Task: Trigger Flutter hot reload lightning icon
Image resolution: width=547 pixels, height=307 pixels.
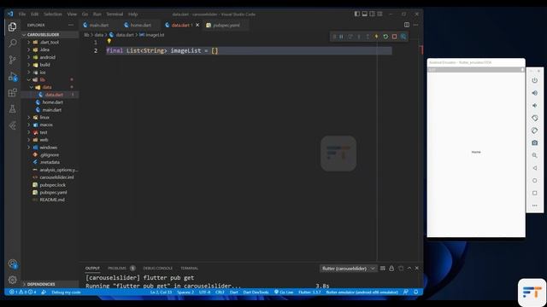Action: [376, 37]
